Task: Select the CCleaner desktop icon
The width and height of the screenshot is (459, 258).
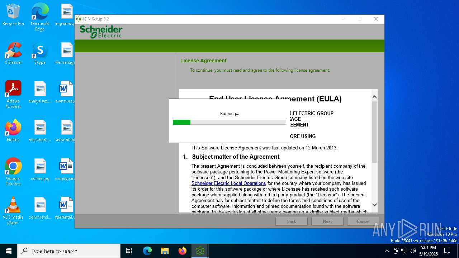Action: coord(13,53)
